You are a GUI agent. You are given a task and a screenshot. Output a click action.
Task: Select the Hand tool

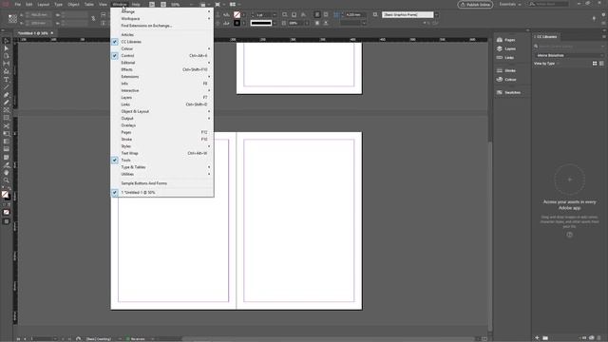click(x=7, y=173)
